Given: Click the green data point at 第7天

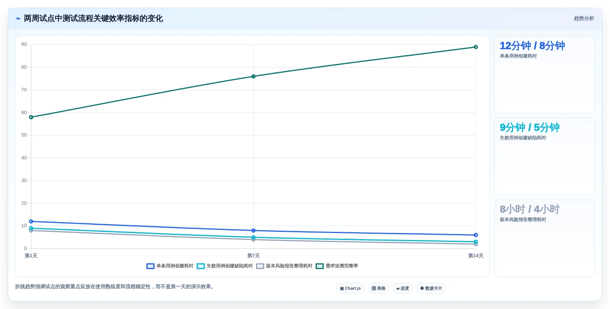Looking at the screenshot, I should [253, 76].
